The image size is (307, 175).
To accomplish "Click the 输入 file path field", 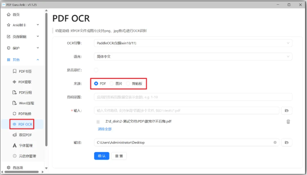I will (x=186, y=110).
